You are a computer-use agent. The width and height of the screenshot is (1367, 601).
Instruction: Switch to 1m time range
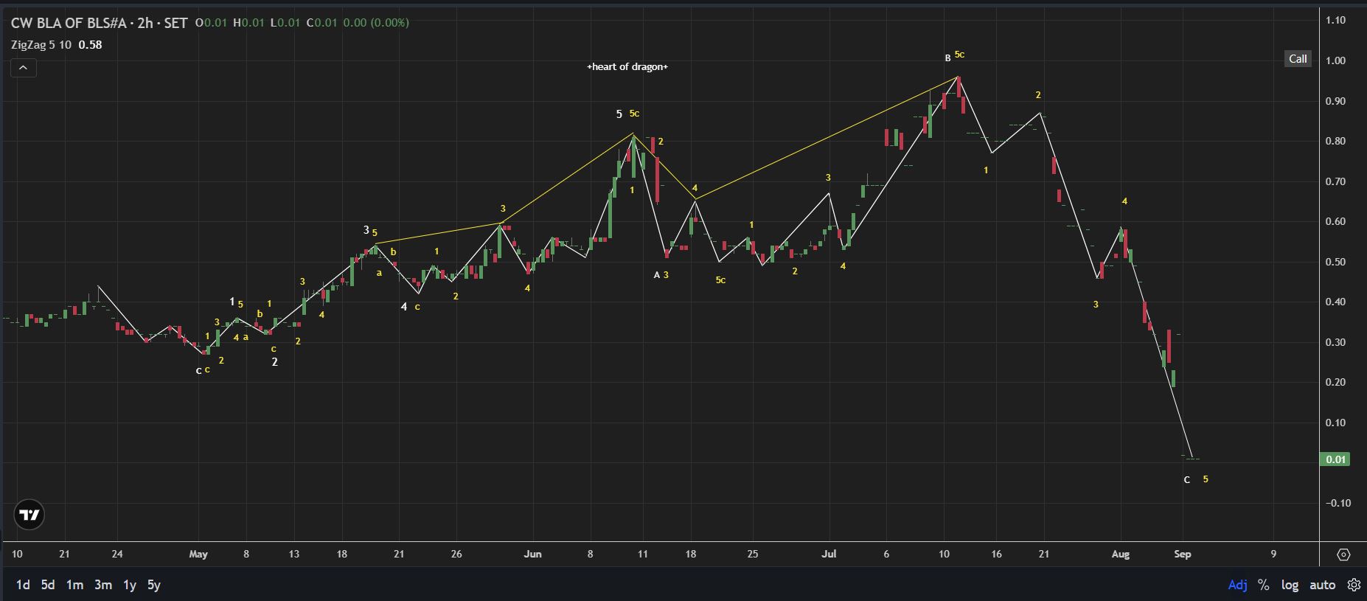(74, 585)
